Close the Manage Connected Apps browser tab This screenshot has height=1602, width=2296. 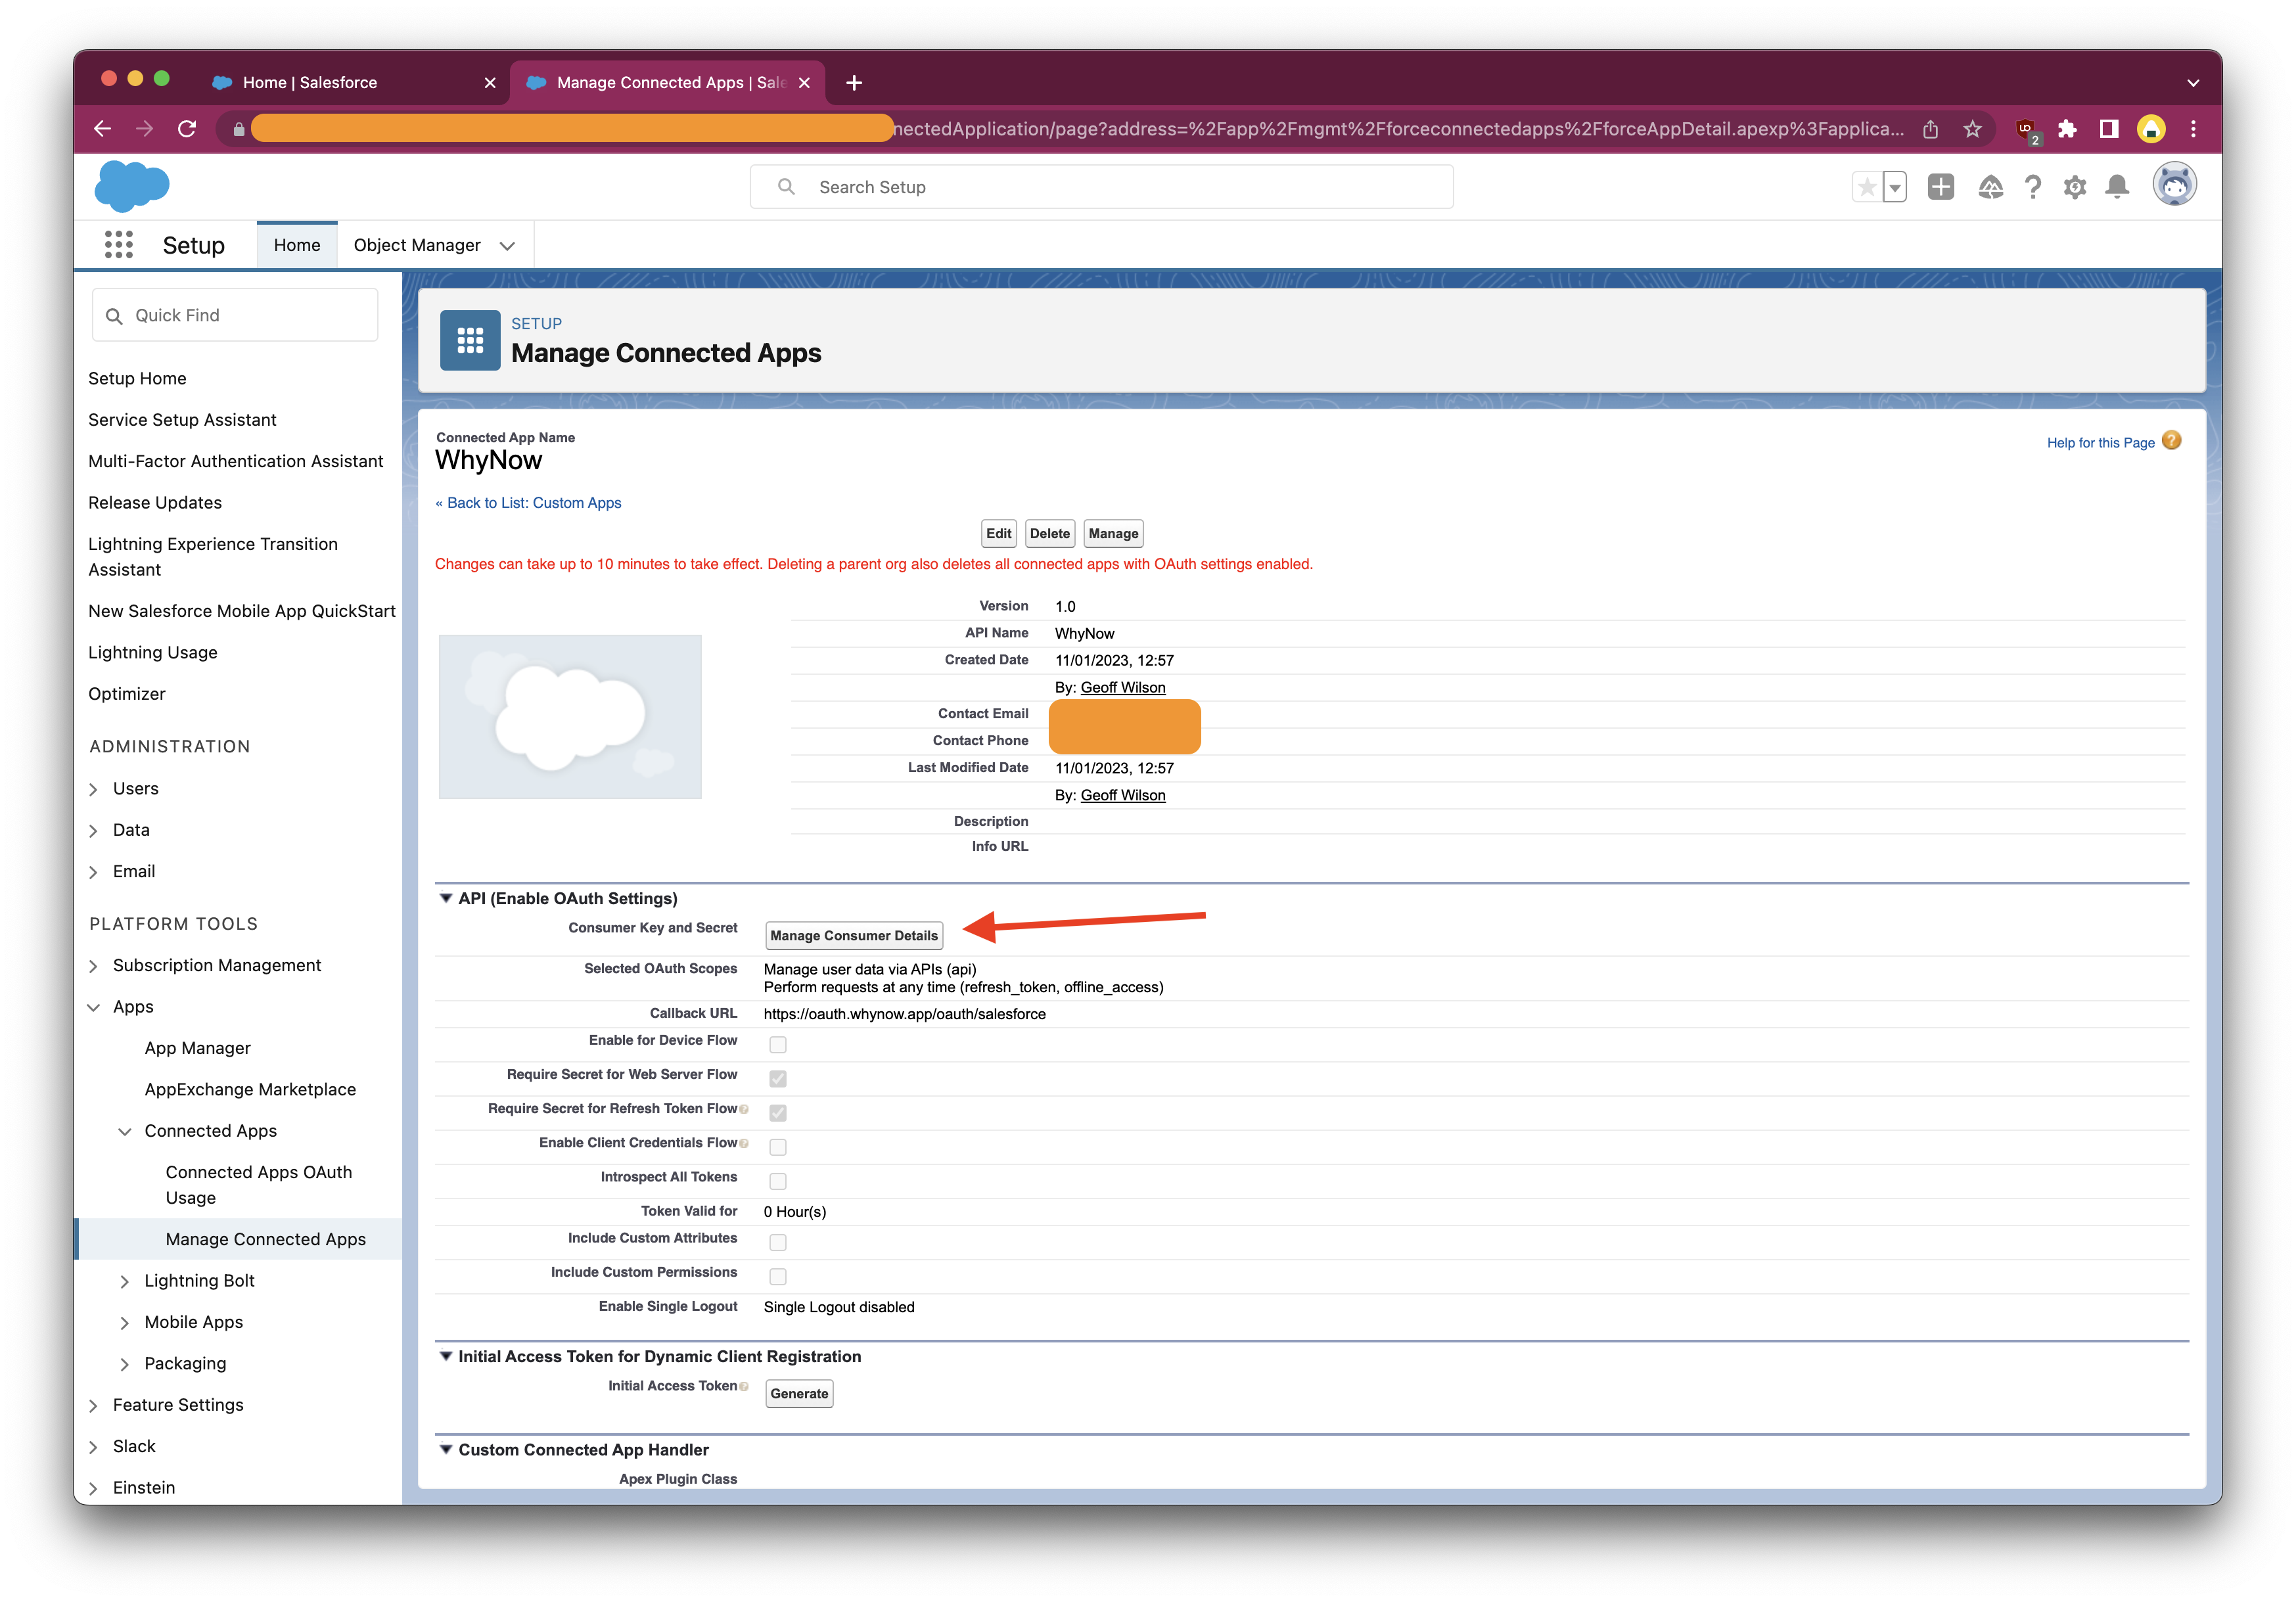tap(804, 83)
